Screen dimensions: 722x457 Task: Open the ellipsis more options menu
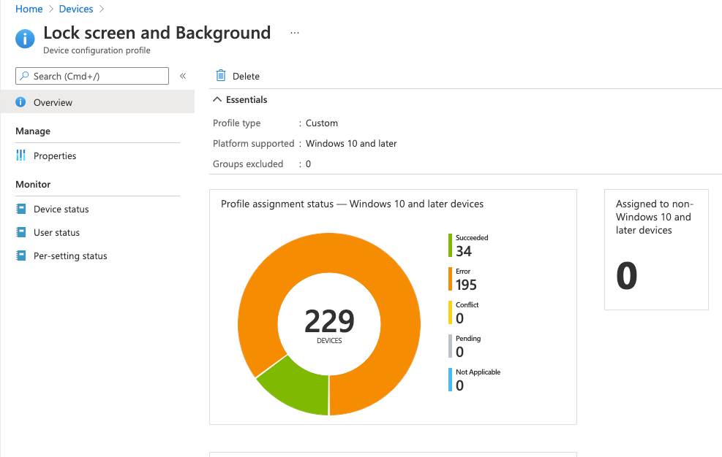pyautogui.click(x=295, y=33)
